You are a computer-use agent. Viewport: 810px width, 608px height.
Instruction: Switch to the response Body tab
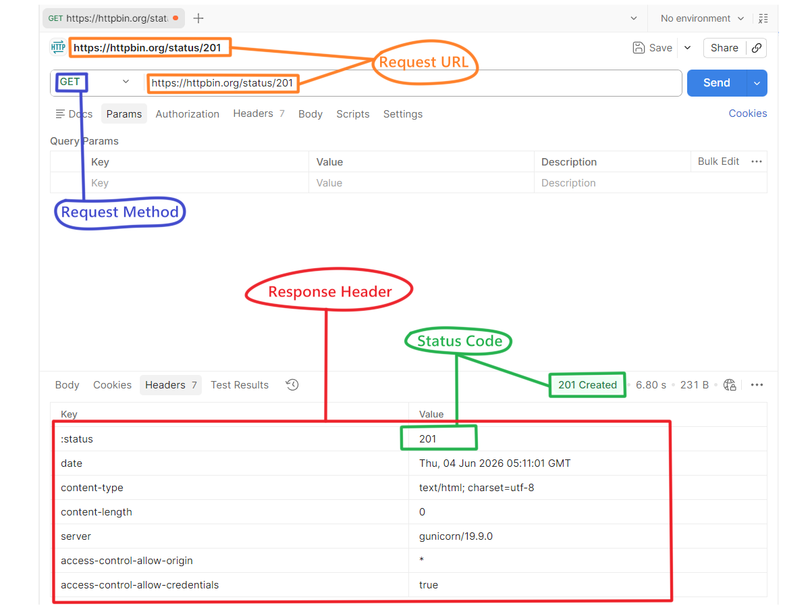pyautogui.click(x=67, y=384)
